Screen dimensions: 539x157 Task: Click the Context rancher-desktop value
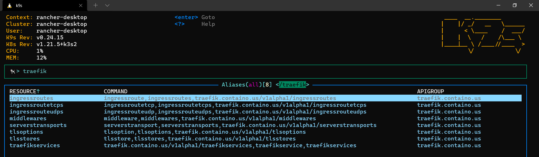coord(62,17)
